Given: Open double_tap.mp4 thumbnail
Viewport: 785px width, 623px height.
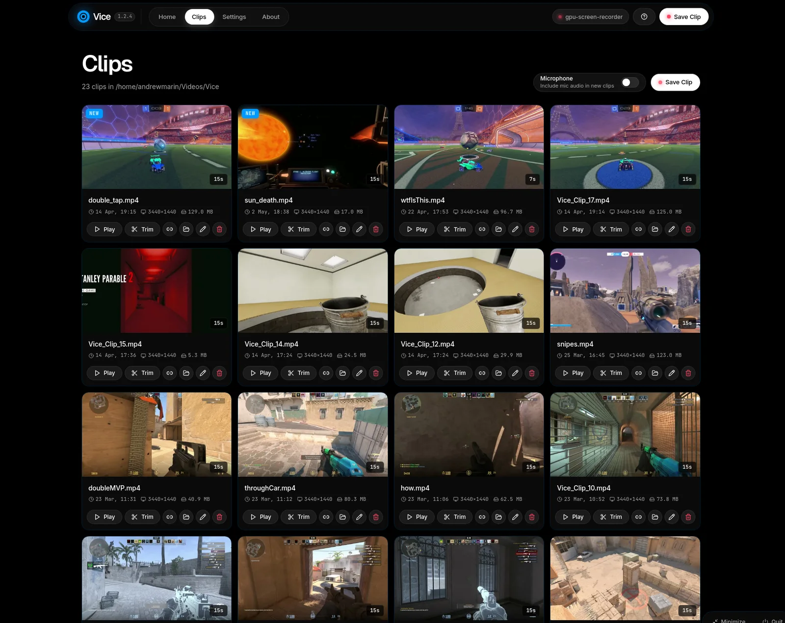Looking at the screenshot, I should [157, 147].
